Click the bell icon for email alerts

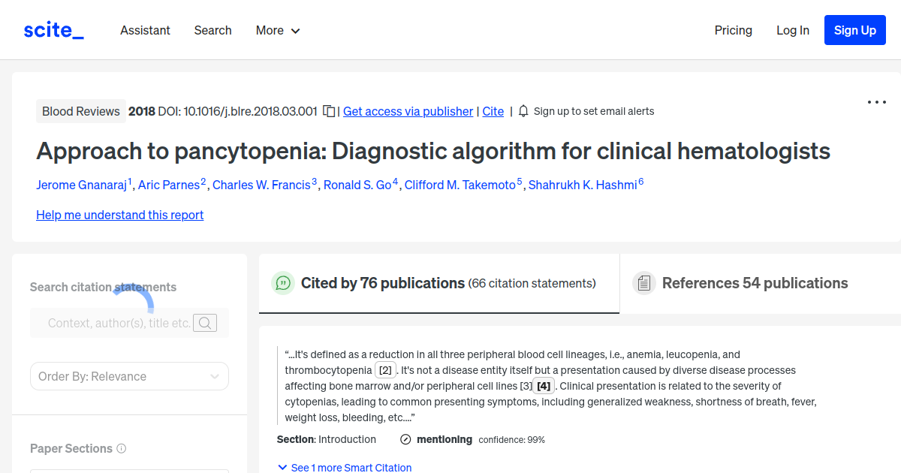[523, 110]
